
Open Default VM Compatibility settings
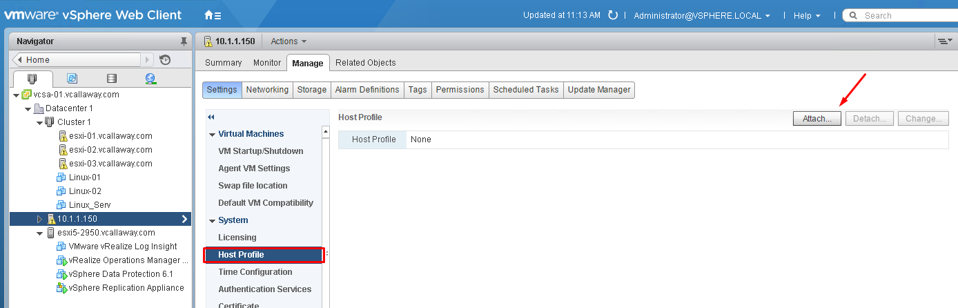pyautogui.click(x=266, y=203)
